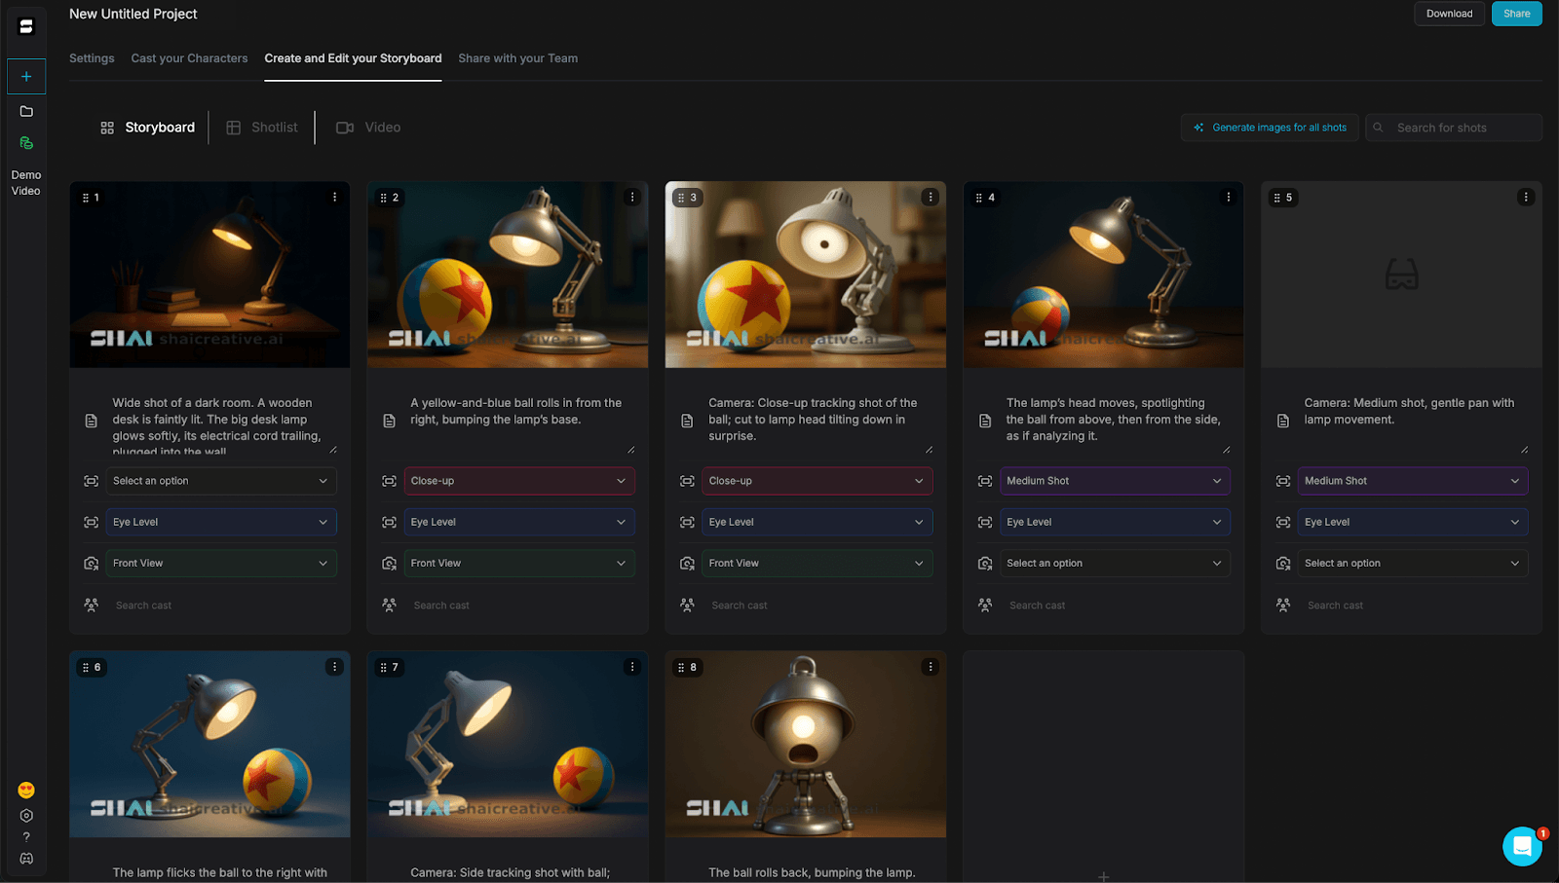The height and width of the screenshot is (883, 1559).
Task: Select the Storyboard view
Action: coord(148,128)
